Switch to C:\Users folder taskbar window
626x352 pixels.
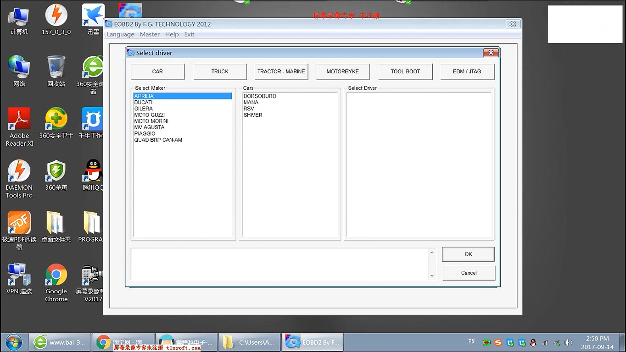coord(249,342)
